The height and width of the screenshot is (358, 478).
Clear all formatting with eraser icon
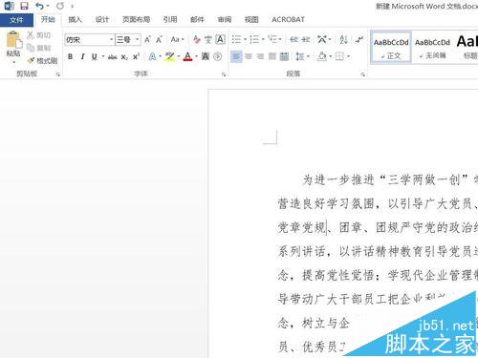[197, 40]
